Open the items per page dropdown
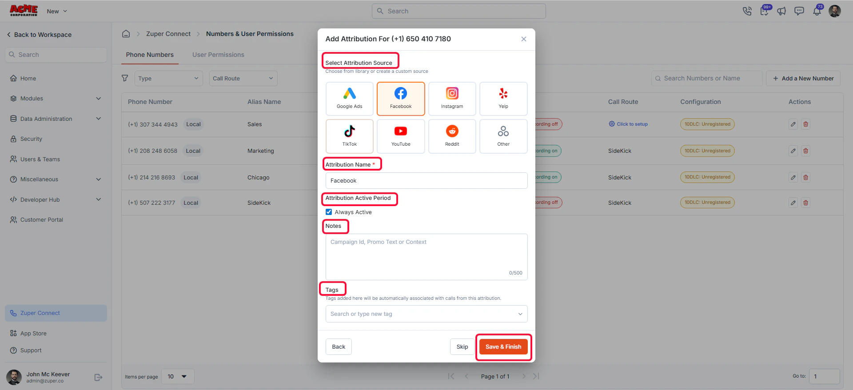This screenshot has height=390, width=853. coord(178,377)
